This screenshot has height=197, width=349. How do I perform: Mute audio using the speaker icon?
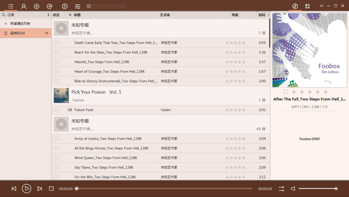(293, 189)
